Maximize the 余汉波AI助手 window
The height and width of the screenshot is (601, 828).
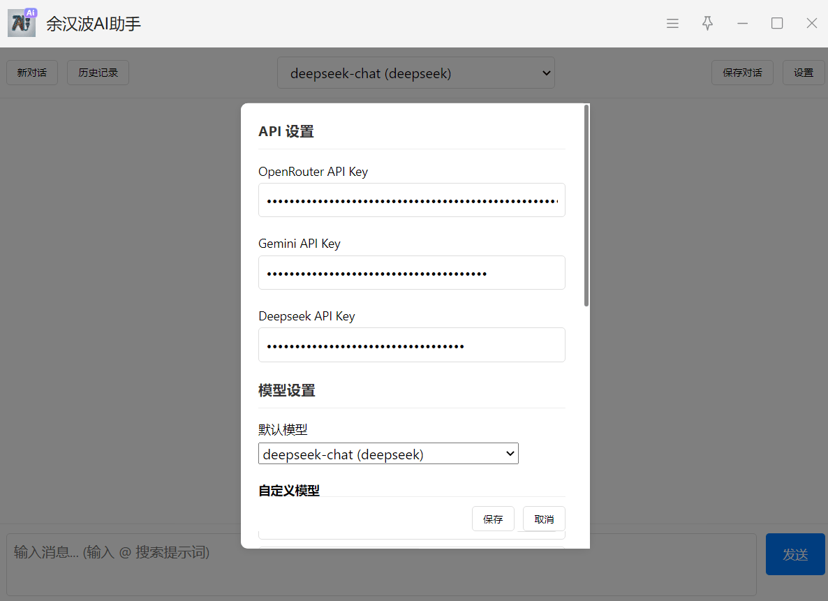(x=777, y=23)
